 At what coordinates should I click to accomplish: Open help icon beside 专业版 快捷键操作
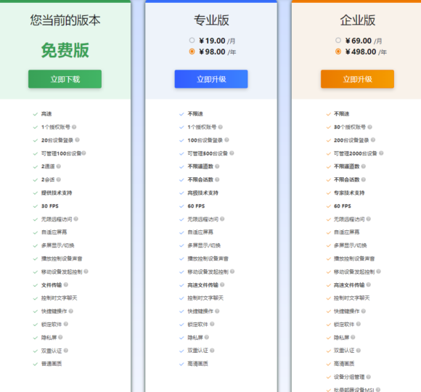(217, 311)
